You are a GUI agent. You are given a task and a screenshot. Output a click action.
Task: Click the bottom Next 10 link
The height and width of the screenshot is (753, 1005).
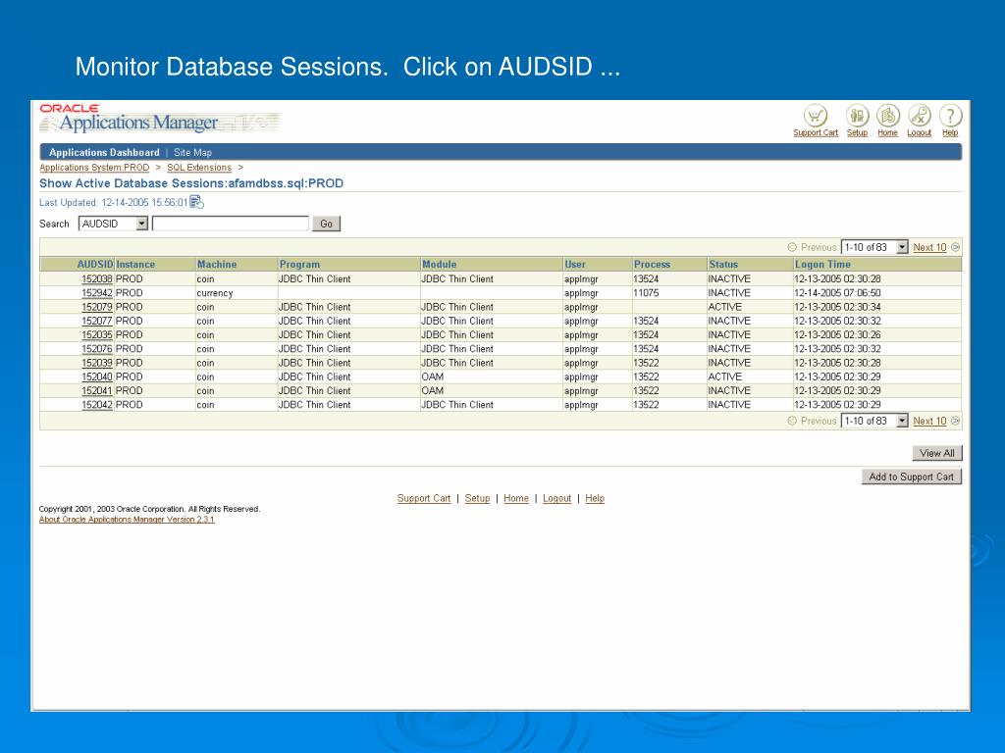click(x=929, y=421)
